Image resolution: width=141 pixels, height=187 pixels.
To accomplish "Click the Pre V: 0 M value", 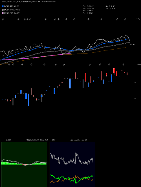I will coord(111,8).
